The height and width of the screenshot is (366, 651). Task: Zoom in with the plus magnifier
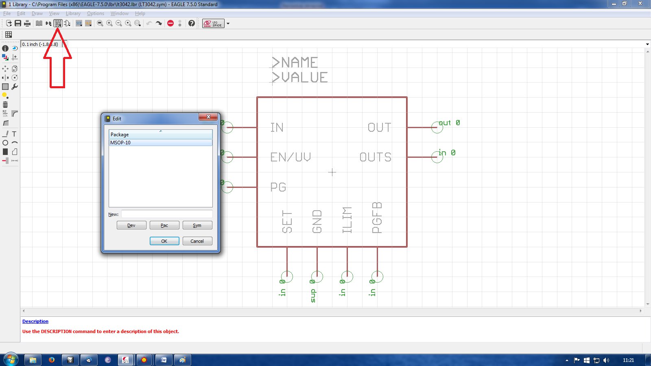point(109,23)
